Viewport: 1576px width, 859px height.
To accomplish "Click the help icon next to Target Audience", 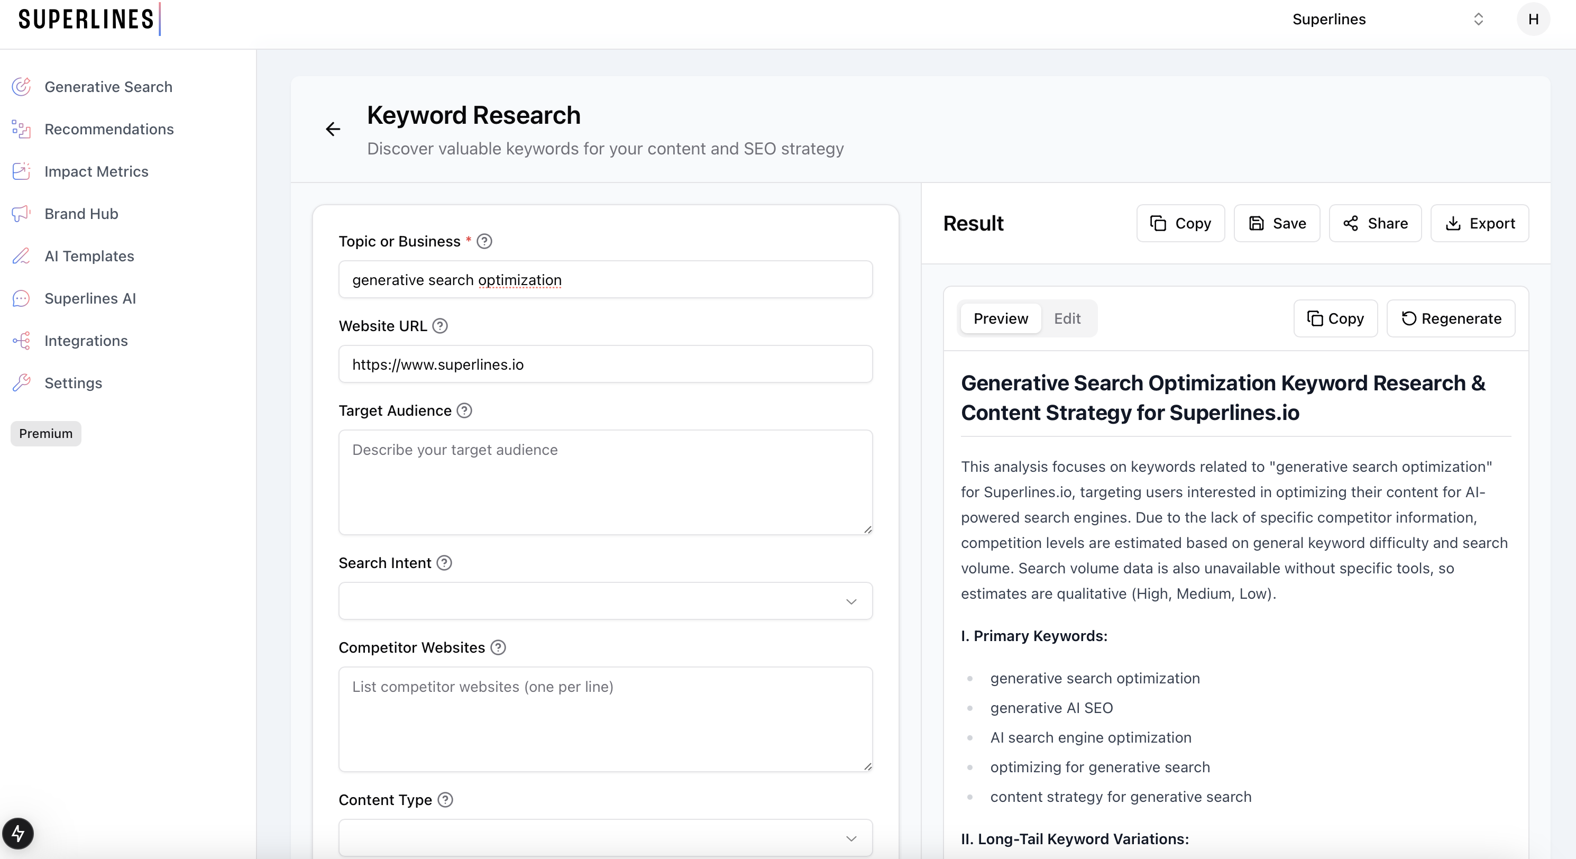I will click(464, 410).
